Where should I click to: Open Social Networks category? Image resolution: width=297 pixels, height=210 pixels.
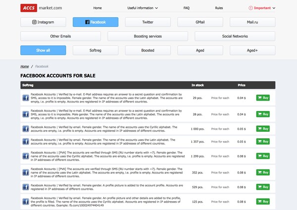click(x=235, y=36)
